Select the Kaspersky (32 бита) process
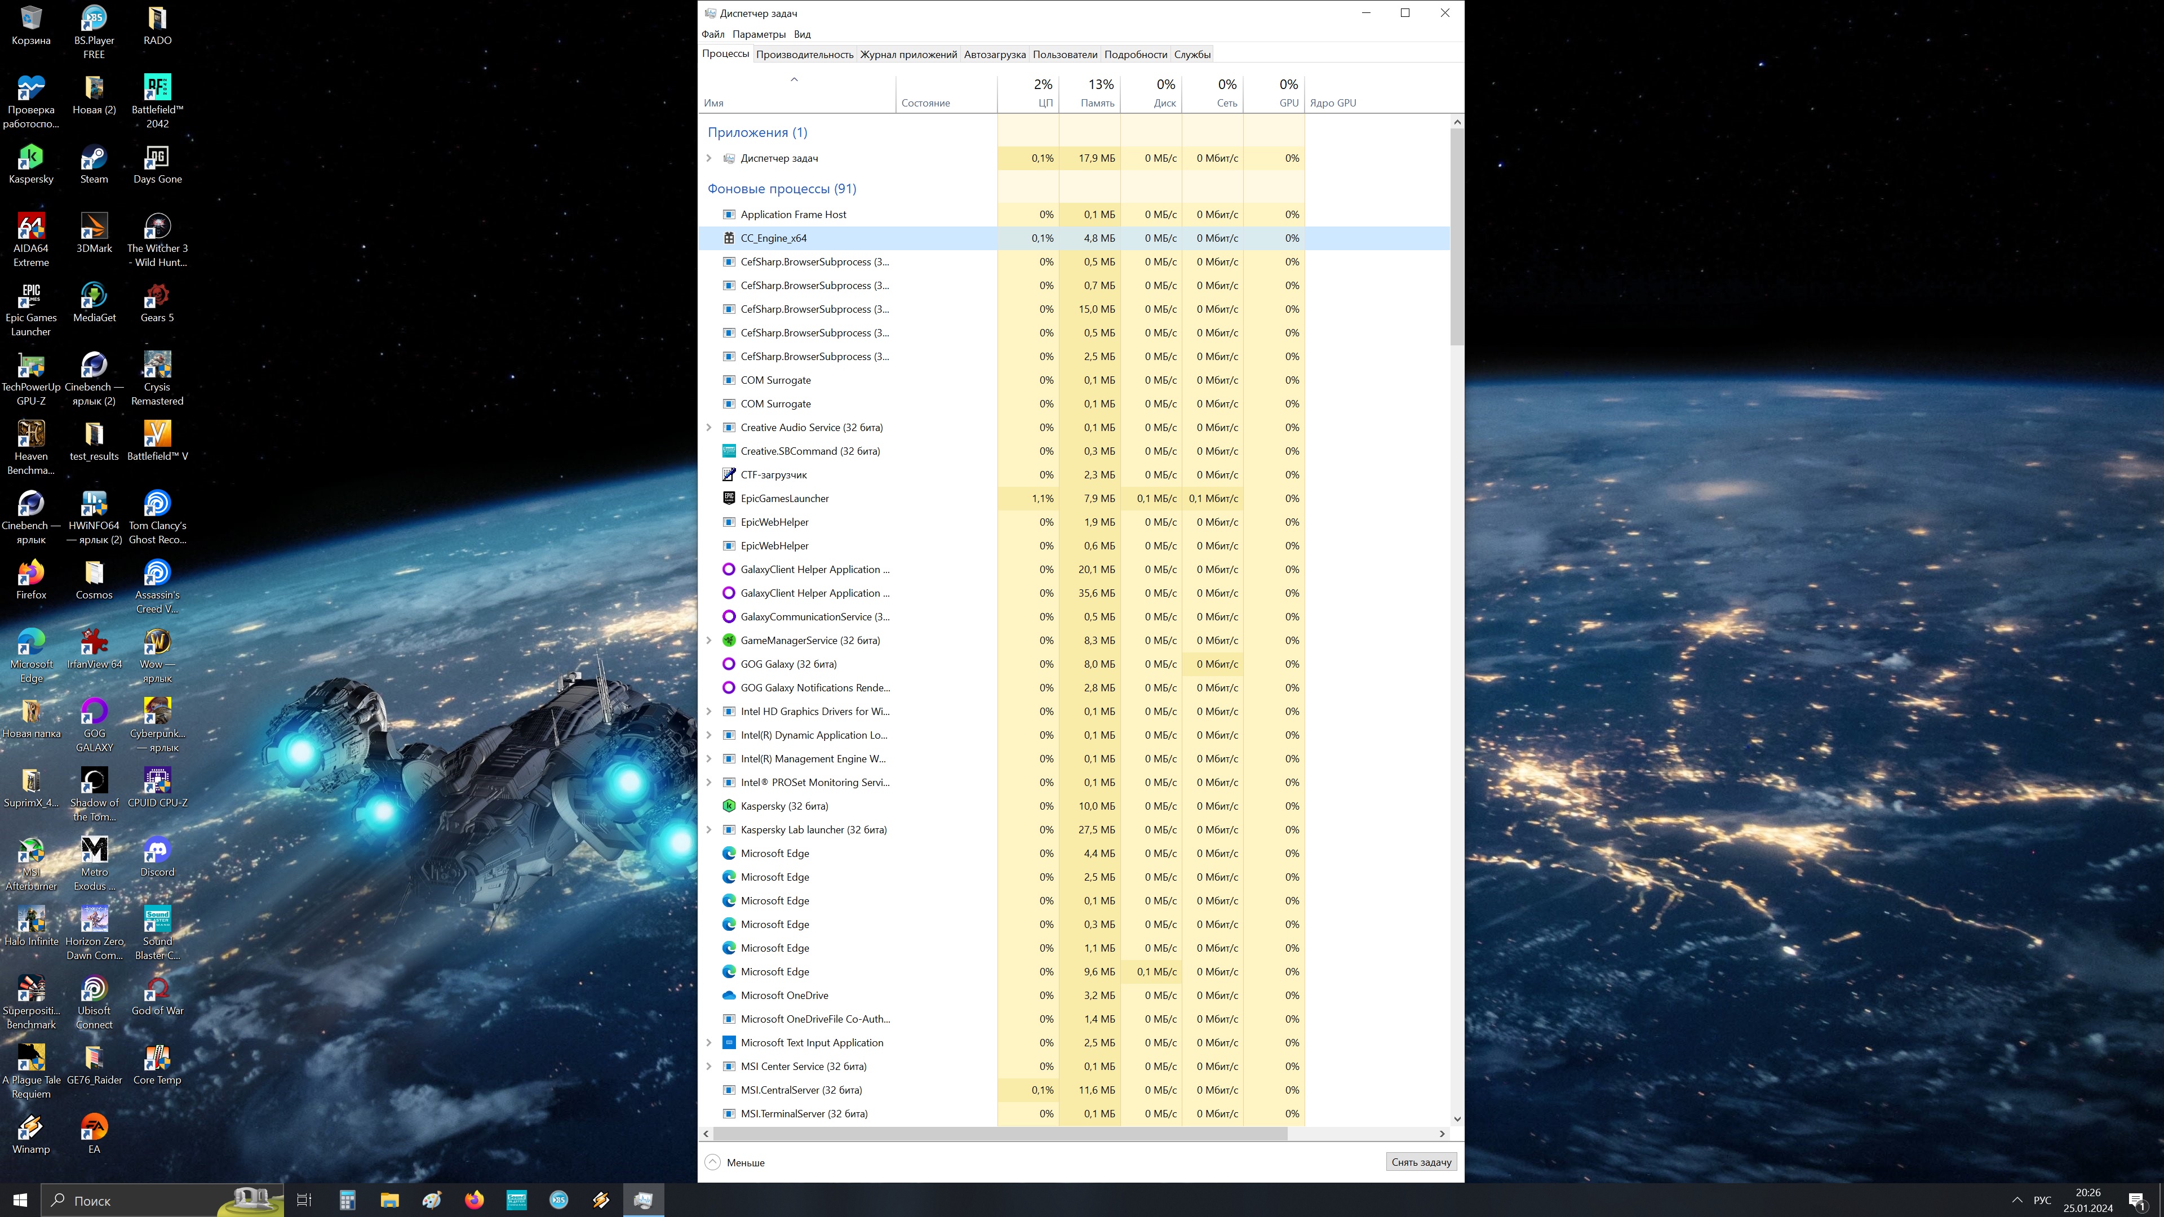 coord(784,806)
